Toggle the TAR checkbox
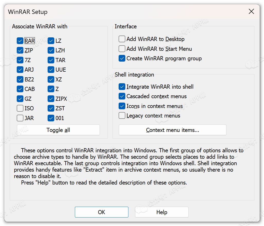Viewport: 264px width, 226px height. pyautogui.click(x=51, y=60)
